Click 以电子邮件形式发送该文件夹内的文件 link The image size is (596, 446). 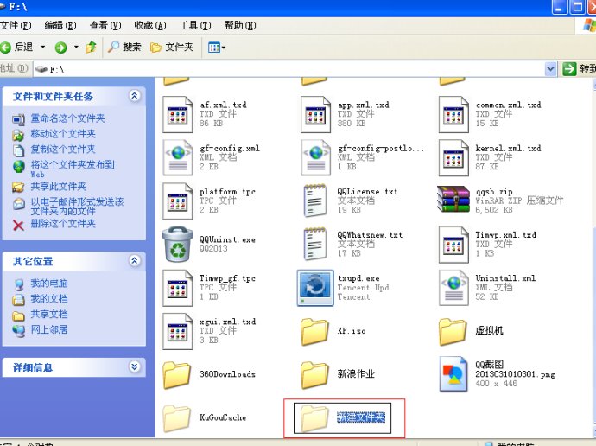pyautogui.click(x=77, y=206)
